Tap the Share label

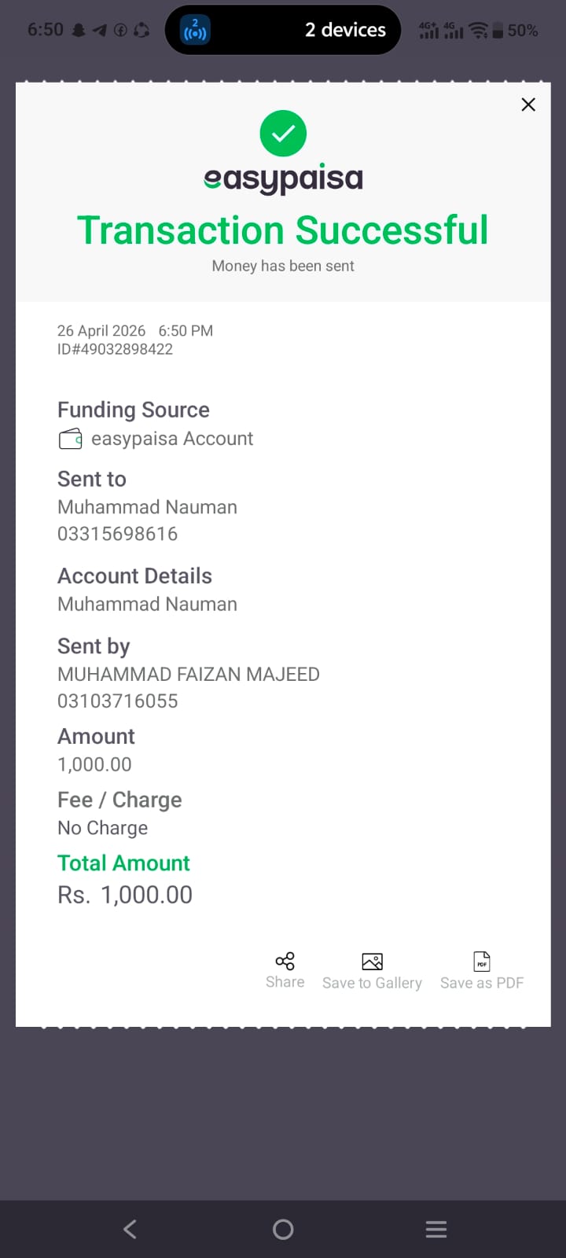285,982
